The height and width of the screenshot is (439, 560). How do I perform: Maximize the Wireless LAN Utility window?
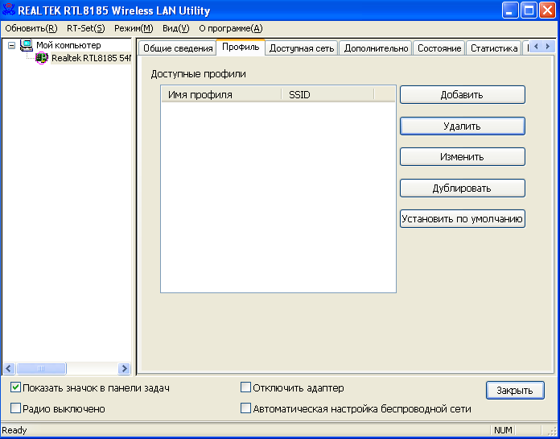pyautogui.click(x=529, y=10)
